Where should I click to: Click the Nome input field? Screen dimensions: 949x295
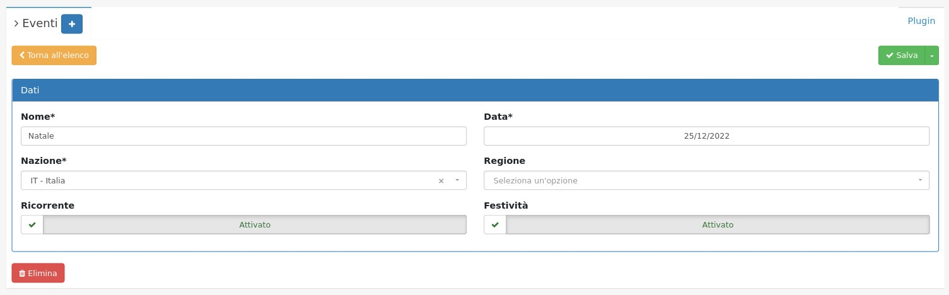[243, 136]
